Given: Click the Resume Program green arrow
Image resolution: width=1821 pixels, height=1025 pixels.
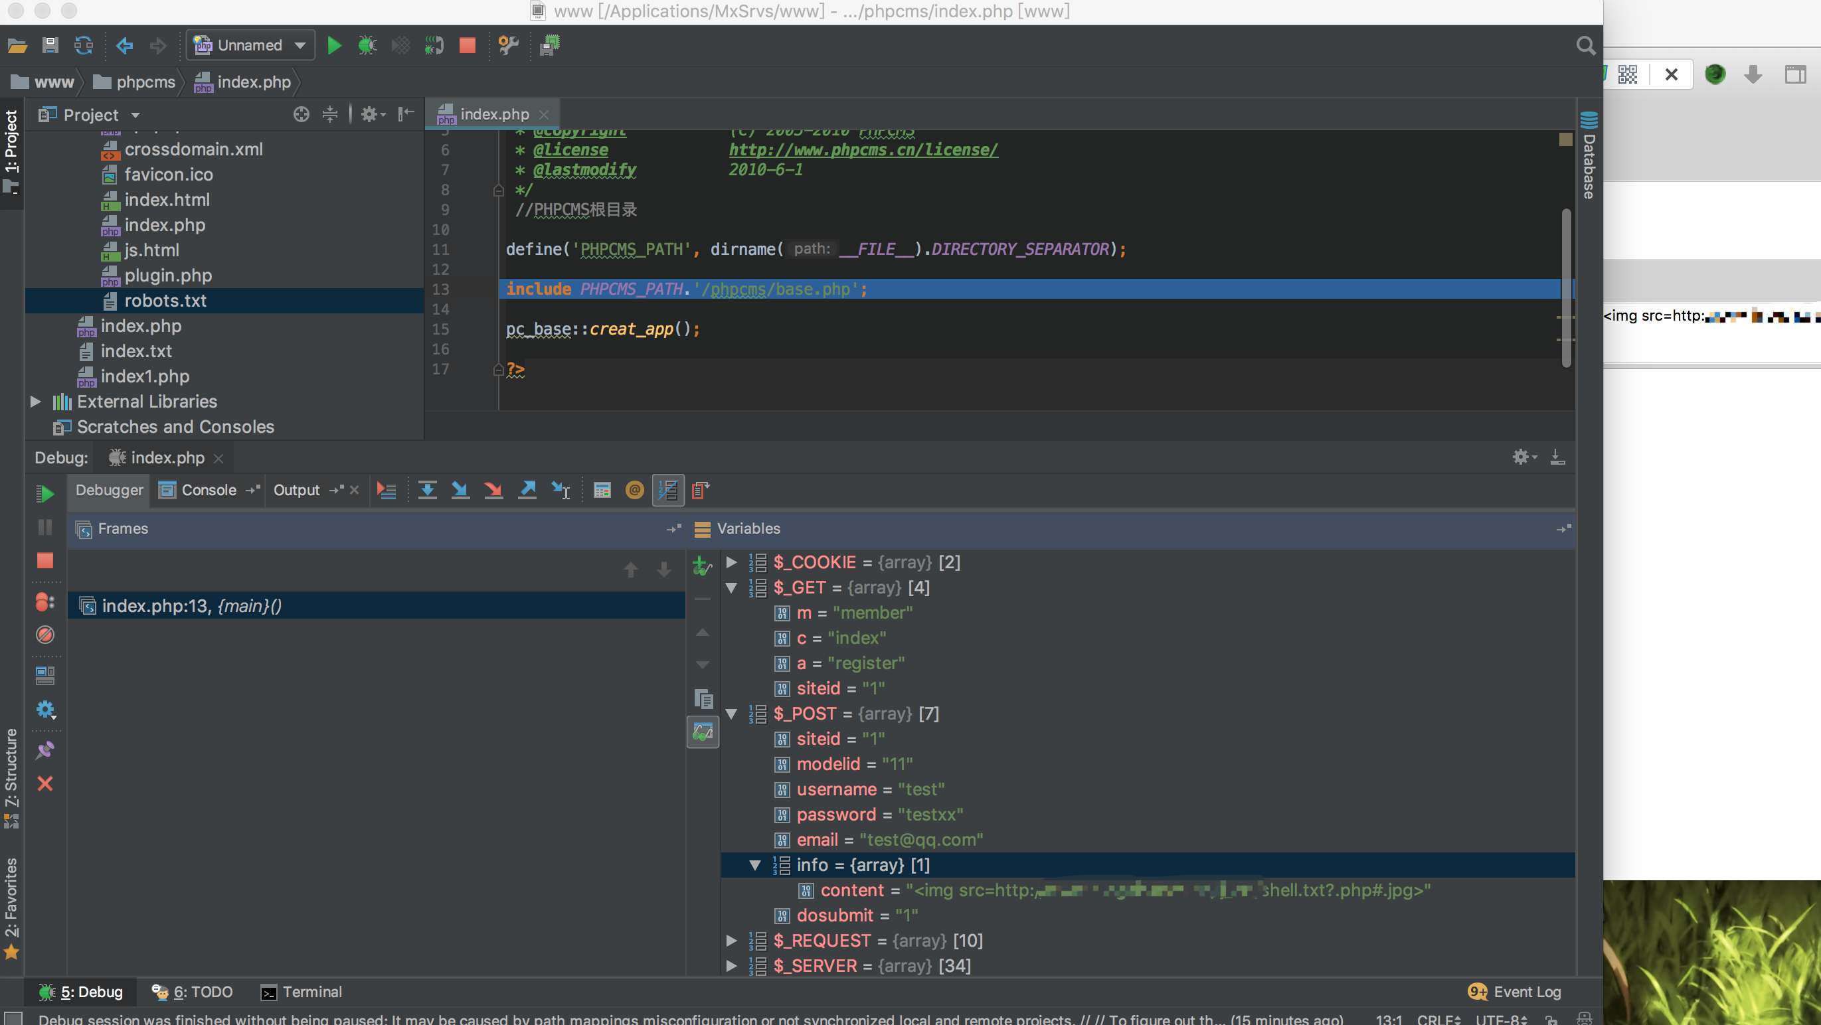Looking at the screenshot, I should coord(45,494).
